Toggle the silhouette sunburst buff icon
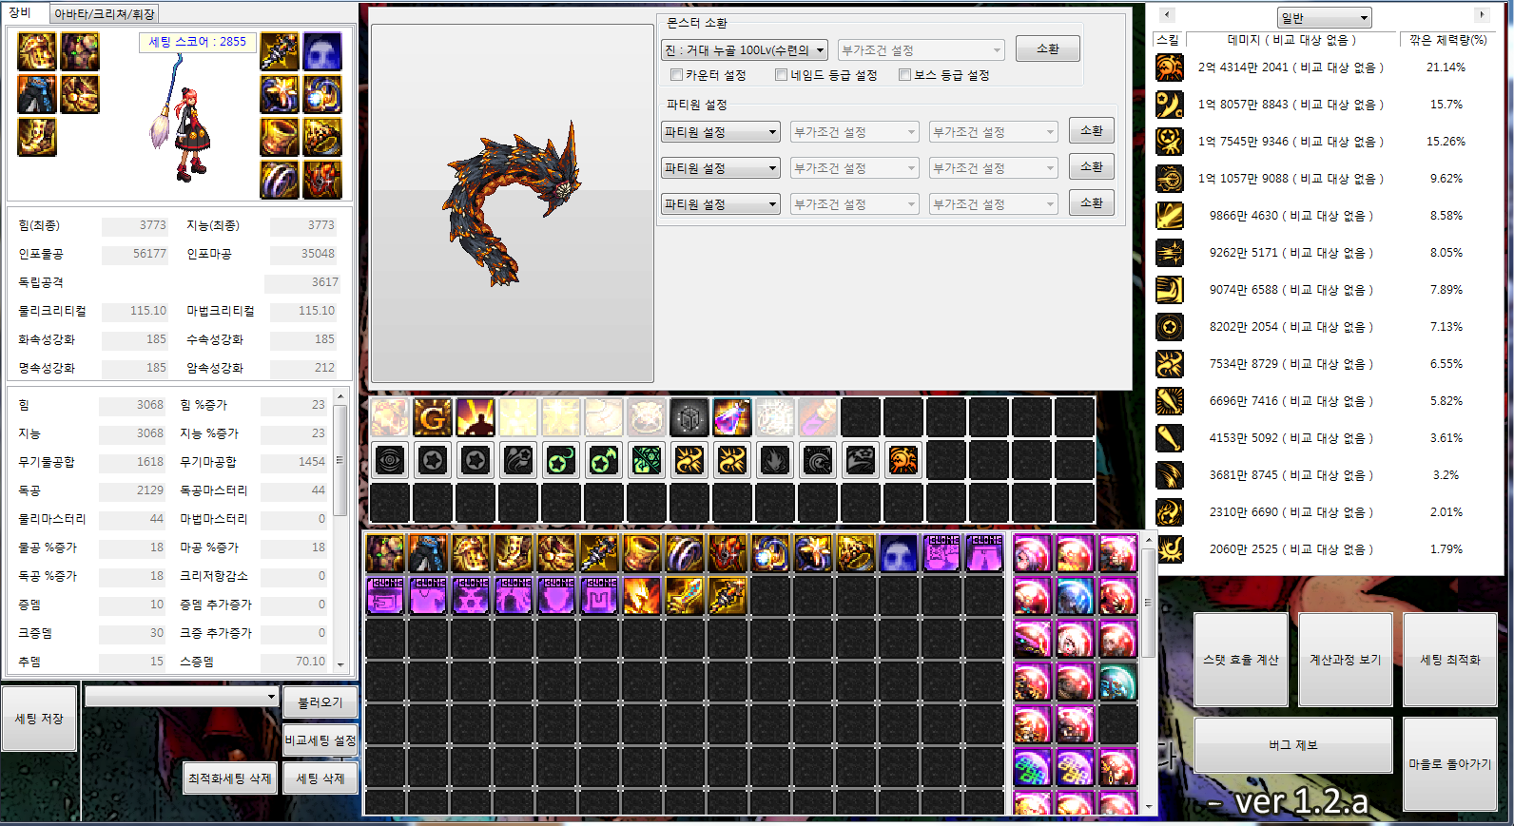Viewport: 1514px width, 826px height. 476,417
